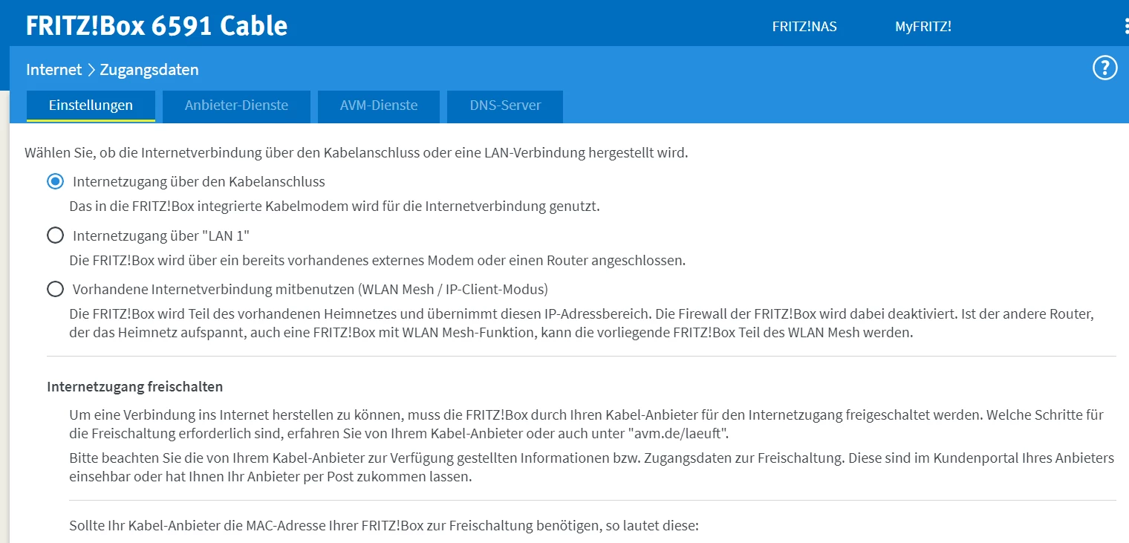Click the paragraph beginning 'Bitte beachten Sie'
The image size is (1129, 543).
coord(592,467)
